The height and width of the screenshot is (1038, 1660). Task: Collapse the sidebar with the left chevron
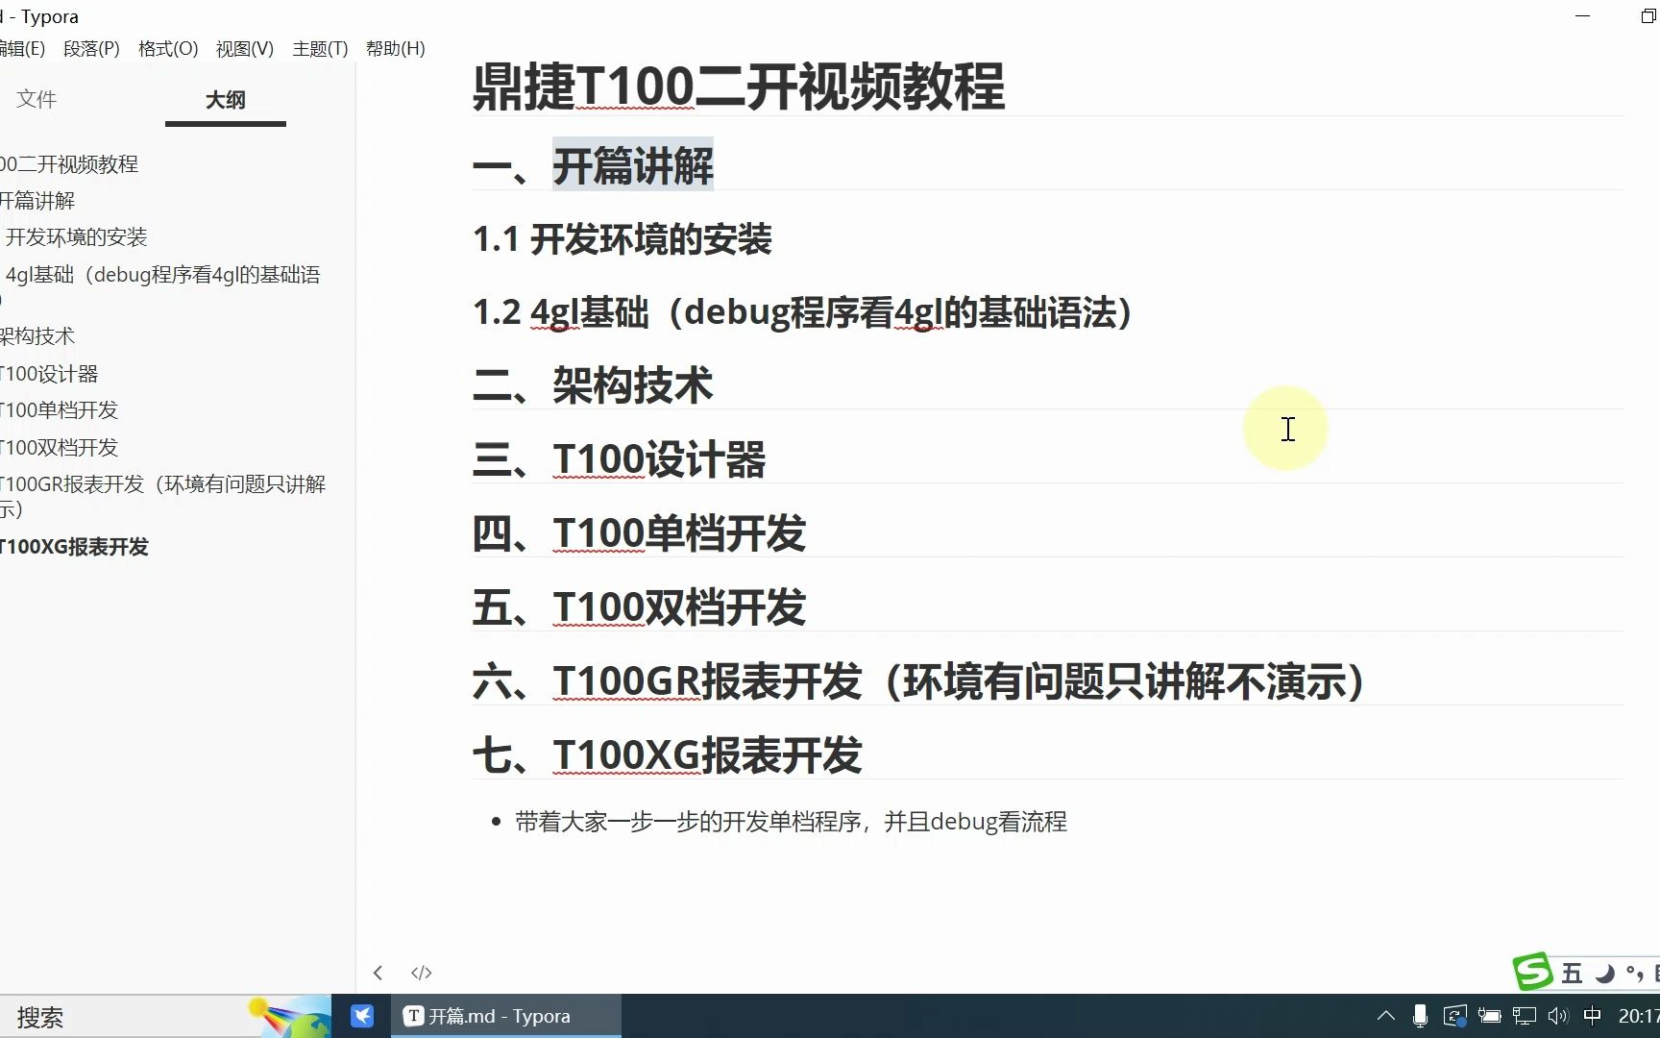point(378,973)
